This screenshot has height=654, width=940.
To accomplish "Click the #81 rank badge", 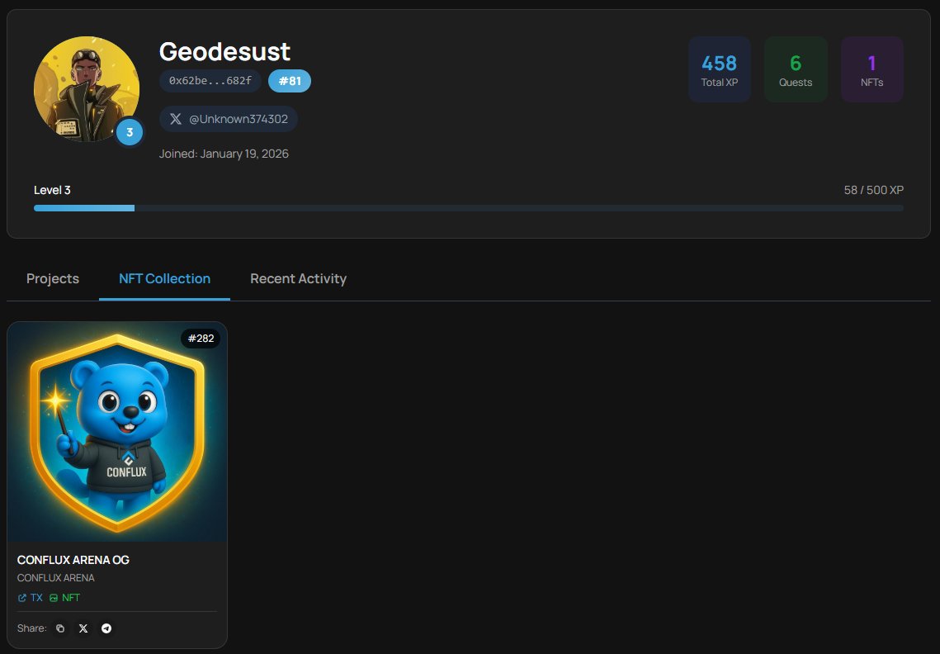I will pyautogui.click(x=290, y=80).
